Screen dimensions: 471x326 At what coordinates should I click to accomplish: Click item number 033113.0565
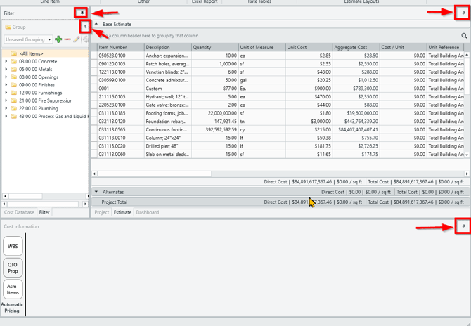[121, 129]
